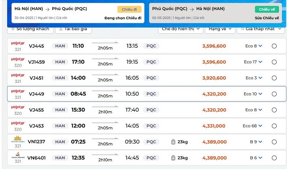
Task: Click the passenger icon in Số lượng khách
Action: [13, 28]
